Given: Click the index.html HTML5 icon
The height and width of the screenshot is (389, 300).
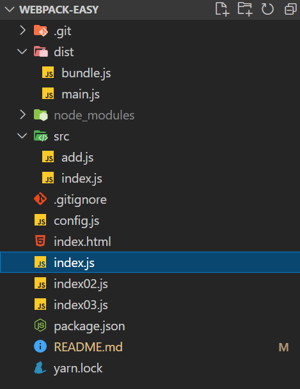Looking at the screenshot, I should [x=40, y=241].
